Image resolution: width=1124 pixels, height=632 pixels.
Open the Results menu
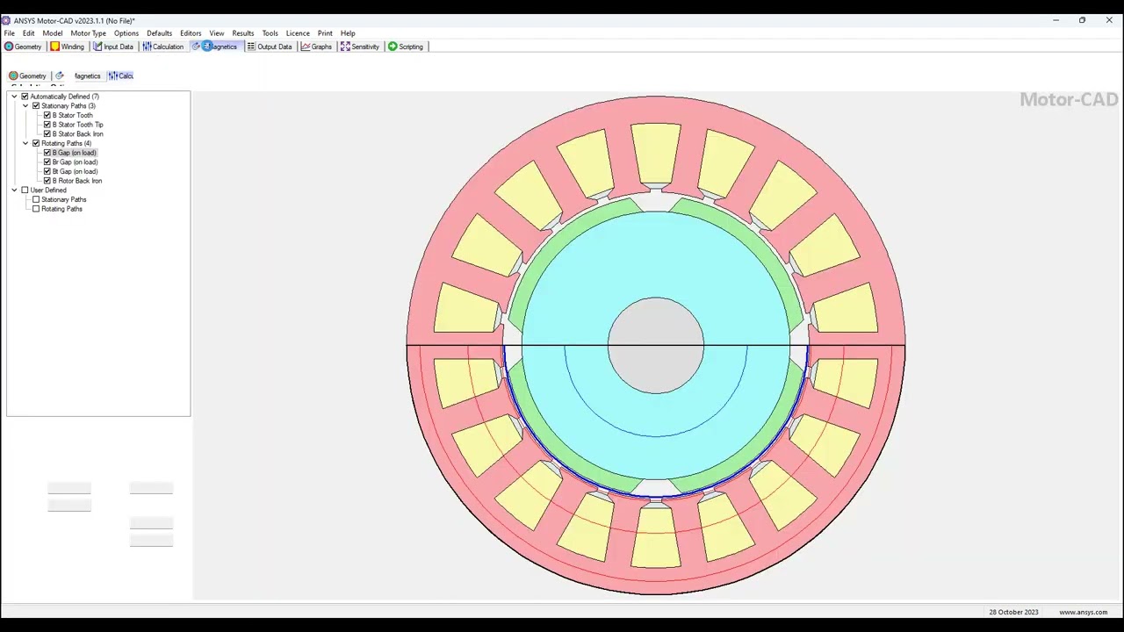point(243,33)
